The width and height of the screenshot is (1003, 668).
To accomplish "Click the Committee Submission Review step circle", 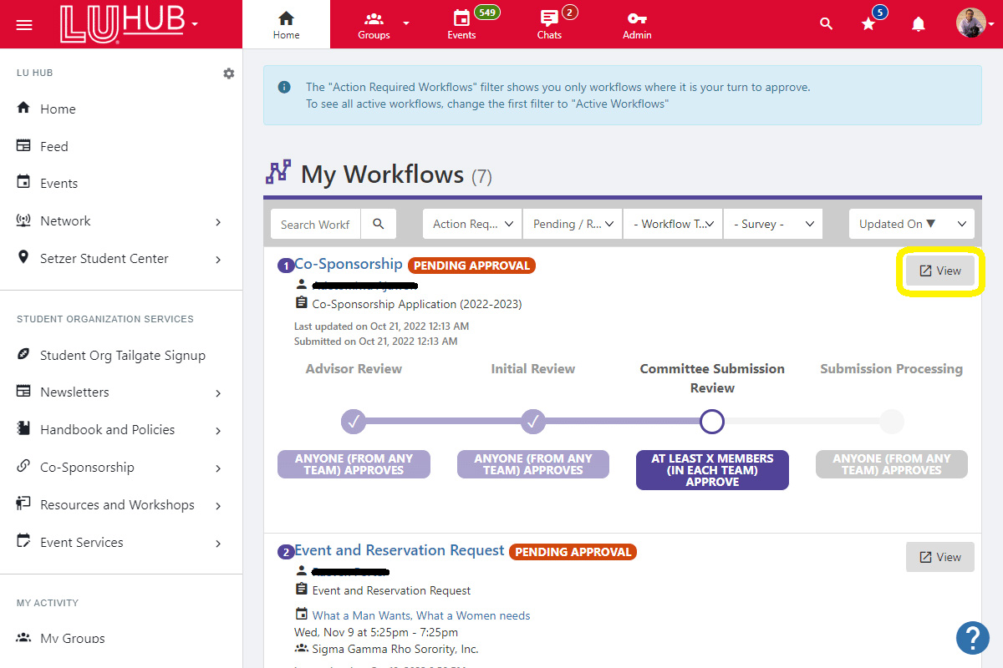I will [x=711, y=422].
